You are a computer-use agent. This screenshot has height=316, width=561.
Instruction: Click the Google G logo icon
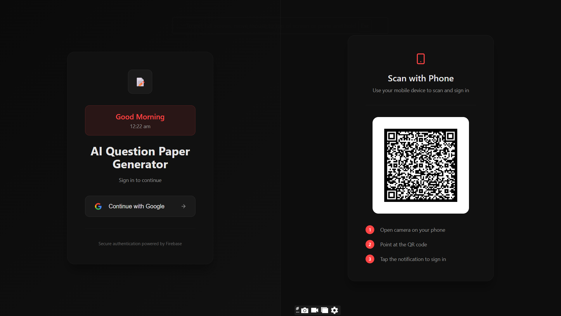[x=98, y=206]
